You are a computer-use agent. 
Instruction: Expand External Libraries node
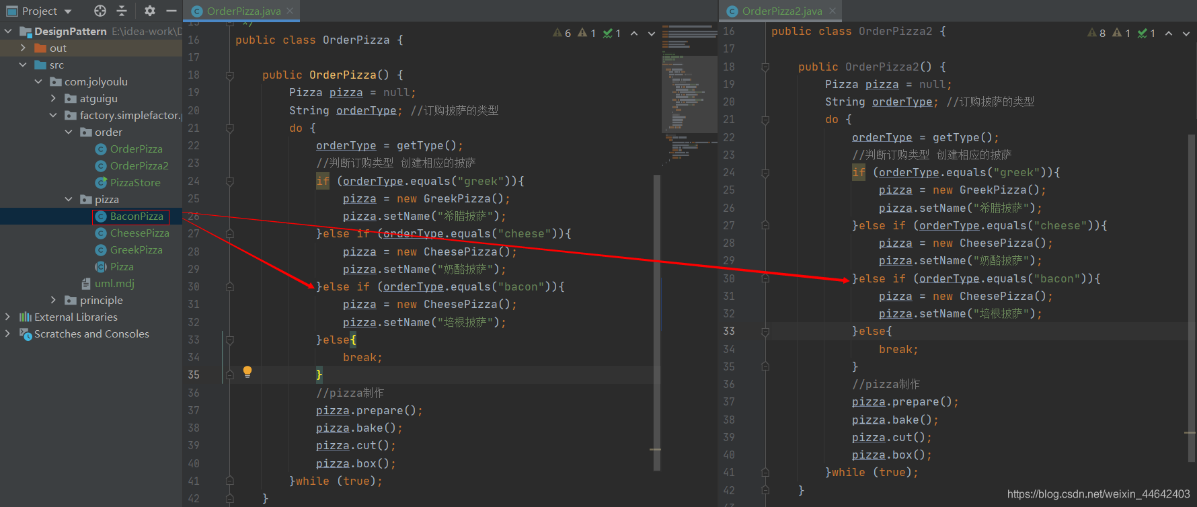click(x=8, y=317)
